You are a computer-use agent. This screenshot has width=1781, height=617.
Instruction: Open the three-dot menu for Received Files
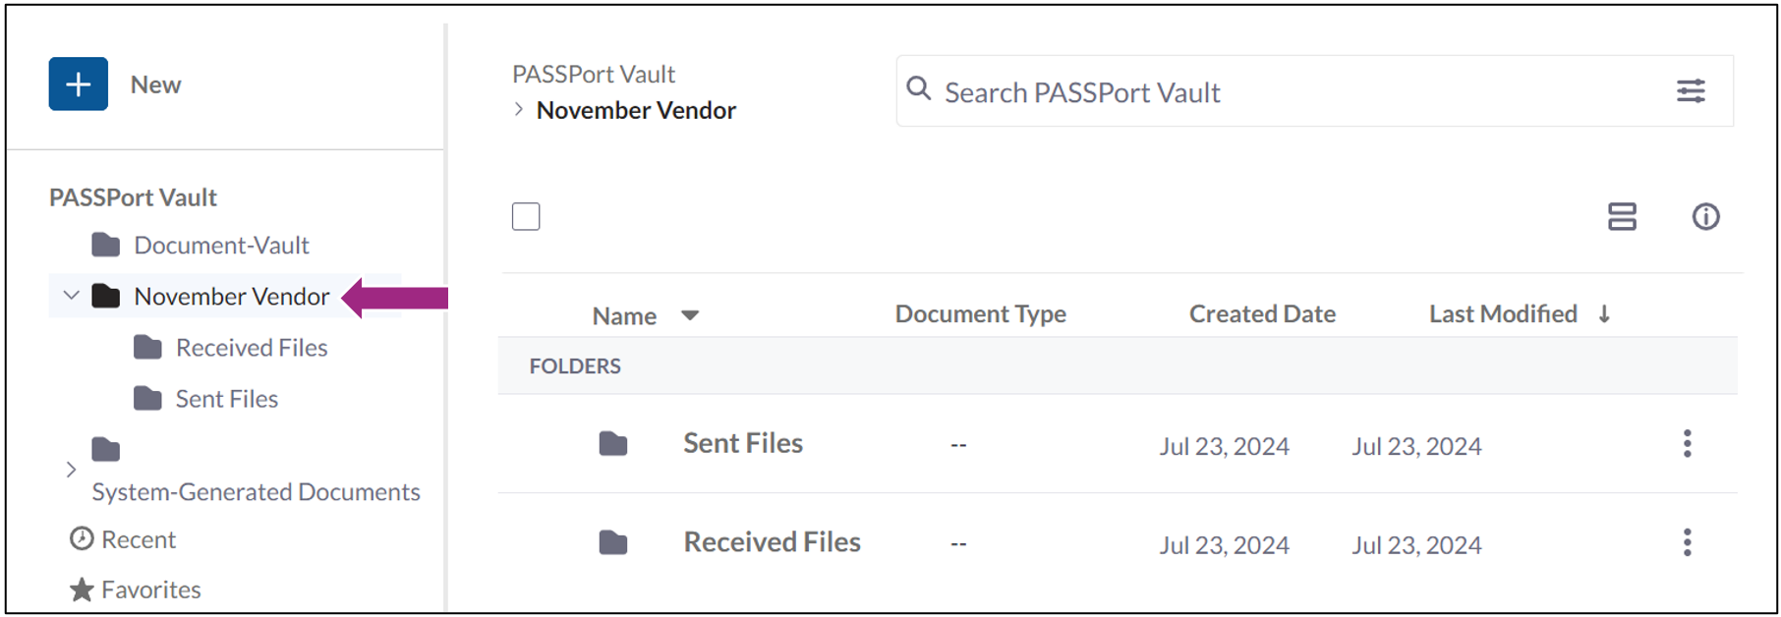tap(1687, 542)
